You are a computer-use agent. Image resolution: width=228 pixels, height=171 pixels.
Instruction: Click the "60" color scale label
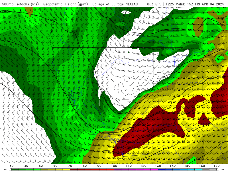(x=55, y=166)
